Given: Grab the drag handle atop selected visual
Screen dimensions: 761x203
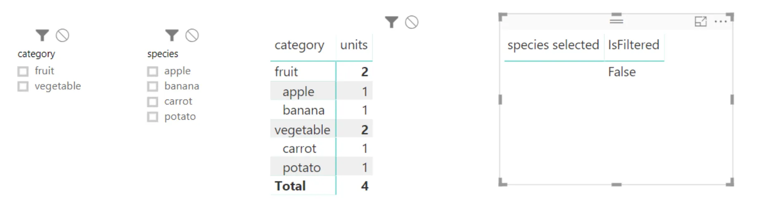Looking at the screenshot, I should [x=616, y=19].
